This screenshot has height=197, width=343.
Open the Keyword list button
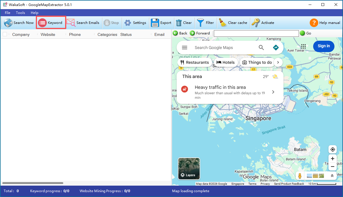[51, 23]
